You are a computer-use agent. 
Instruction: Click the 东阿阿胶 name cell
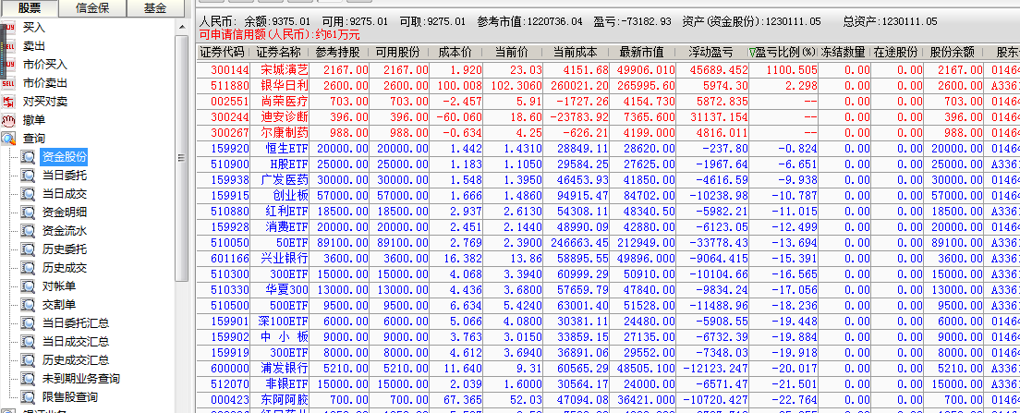click(285, 399)
